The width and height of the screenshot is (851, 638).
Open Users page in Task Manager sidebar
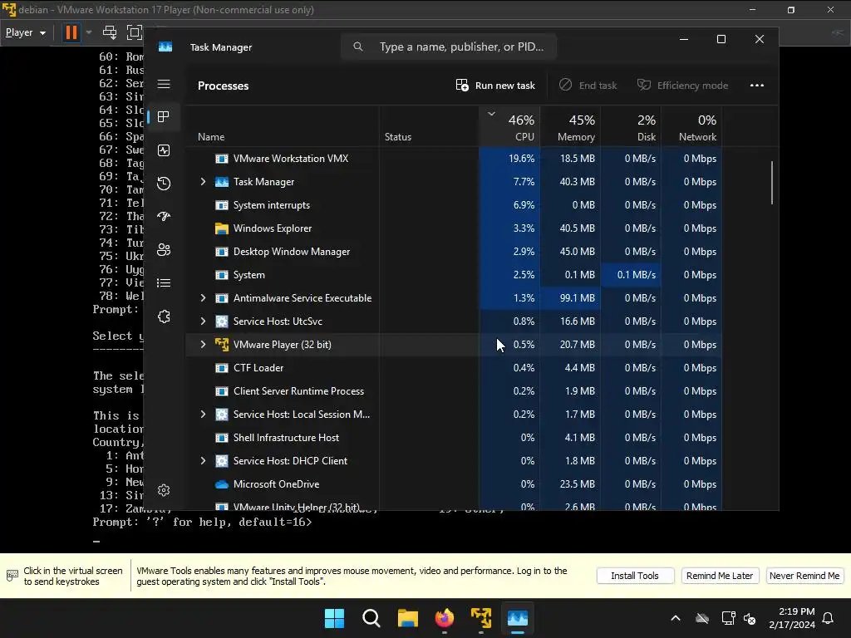164,249
